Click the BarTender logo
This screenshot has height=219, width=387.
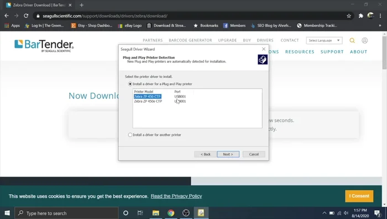[44, 46]
